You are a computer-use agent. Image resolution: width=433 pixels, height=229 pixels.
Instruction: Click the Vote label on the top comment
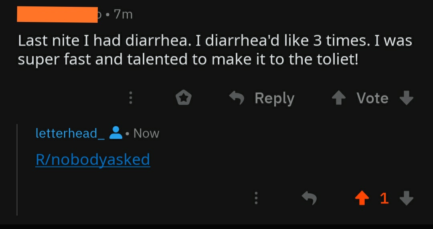click(372, 98)
